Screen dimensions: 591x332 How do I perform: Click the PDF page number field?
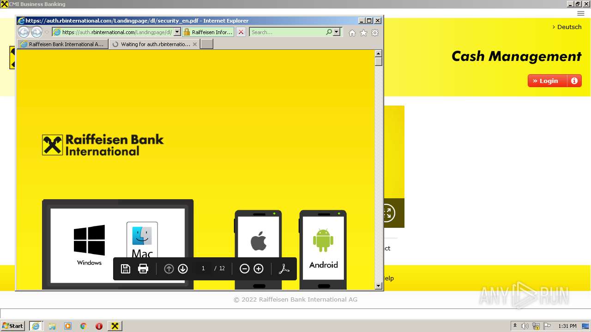[203, 268]
